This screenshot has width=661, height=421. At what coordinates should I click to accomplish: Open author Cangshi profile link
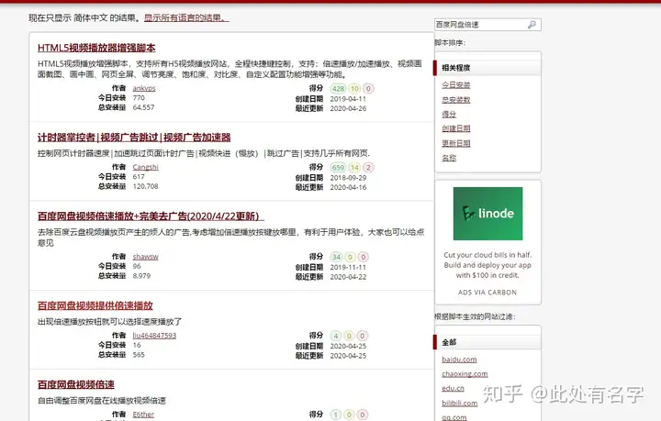145,167
